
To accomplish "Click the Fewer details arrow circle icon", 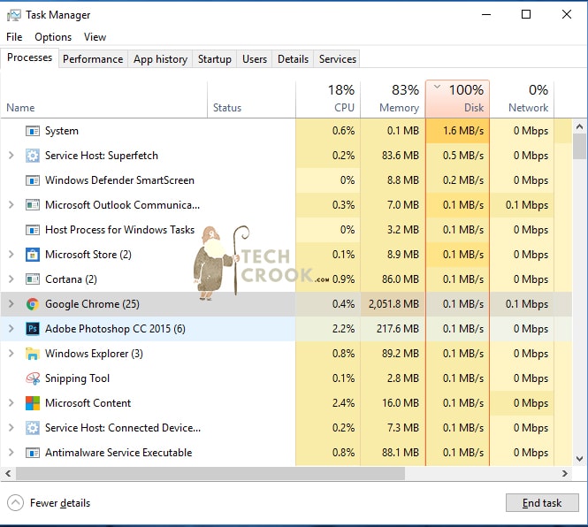I will point(15,503).
